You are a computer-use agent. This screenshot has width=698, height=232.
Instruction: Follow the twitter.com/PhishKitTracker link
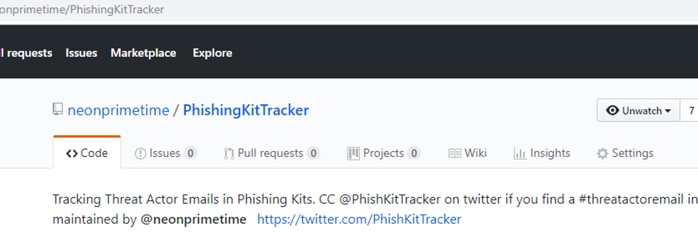point(359,219)
